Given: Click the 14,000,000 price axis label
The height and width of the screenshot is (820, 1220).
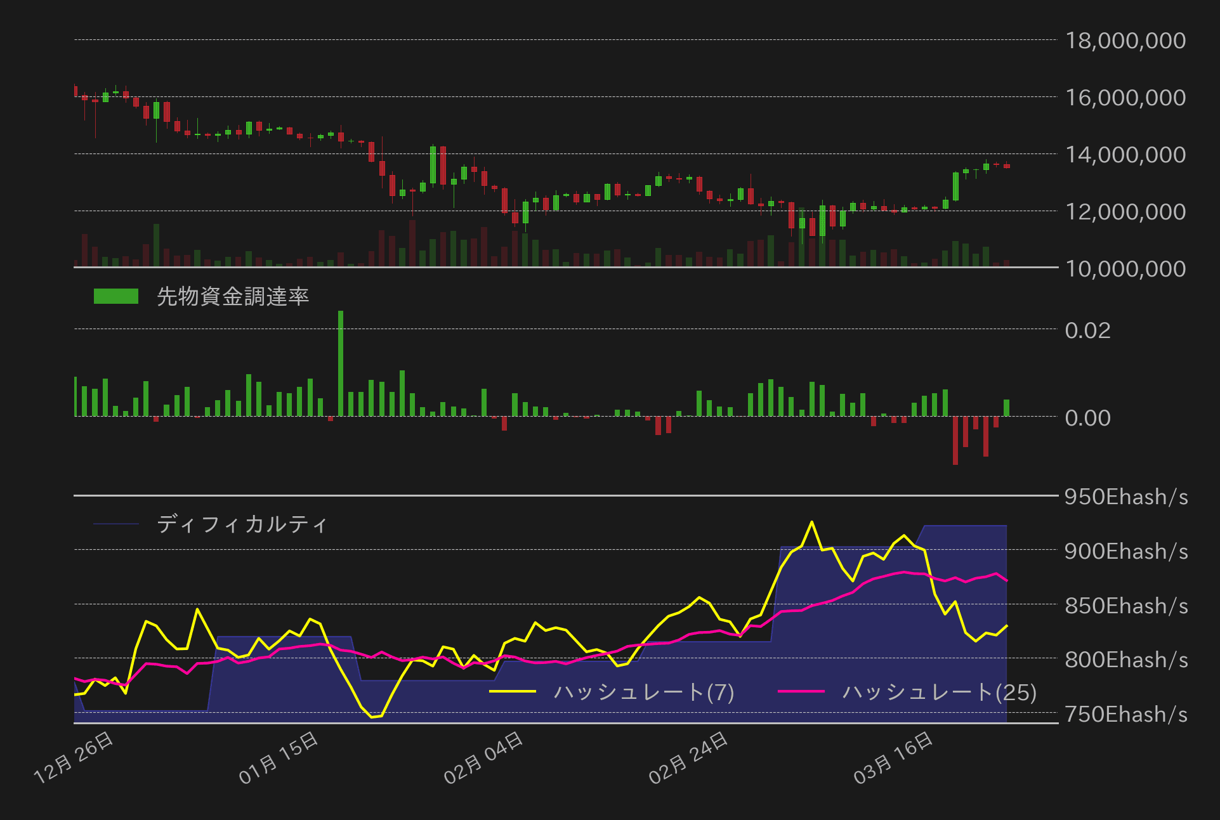Looking at the screenshot, I should [x=1125, y=155].
